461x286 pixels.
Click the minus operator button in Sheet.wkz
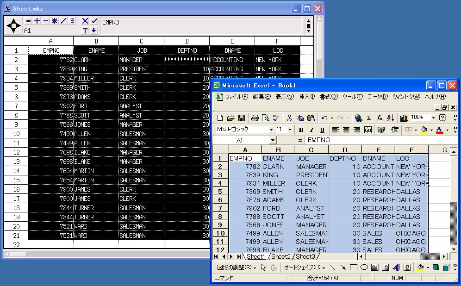46,21
